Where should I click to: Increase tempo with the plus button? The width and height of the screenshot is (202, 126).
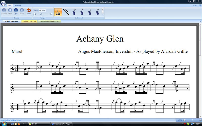pos(51,14)
